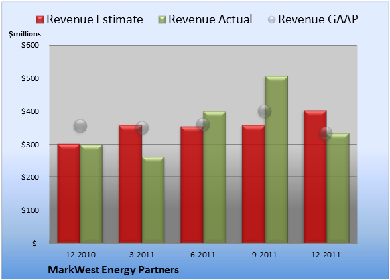390x280 pixels.
Task: Select the green actual bar for 12-2011
Action: 338,188
